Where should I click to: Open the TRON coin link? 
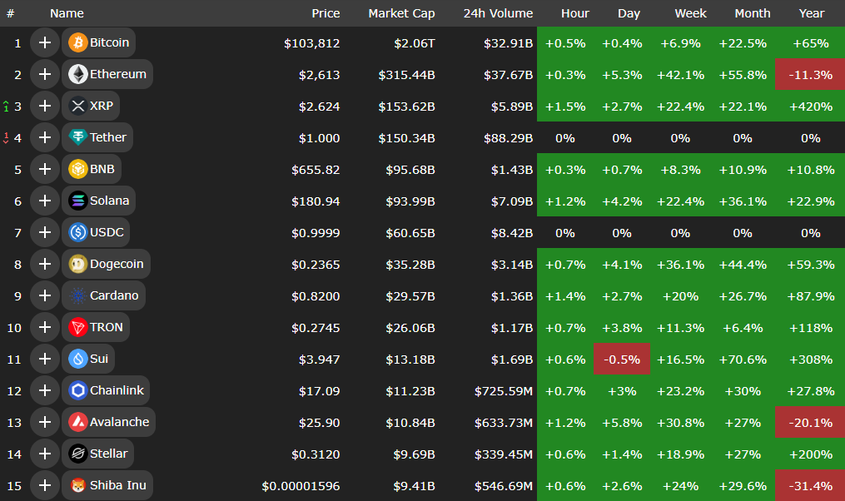(x=96, y=327)
